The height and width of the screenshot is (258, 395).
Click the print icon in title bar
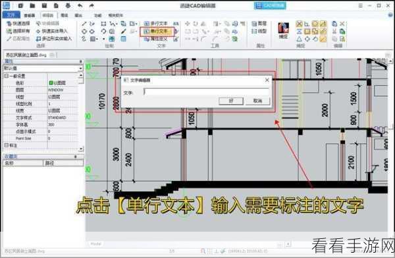click(x=68, y=5)
